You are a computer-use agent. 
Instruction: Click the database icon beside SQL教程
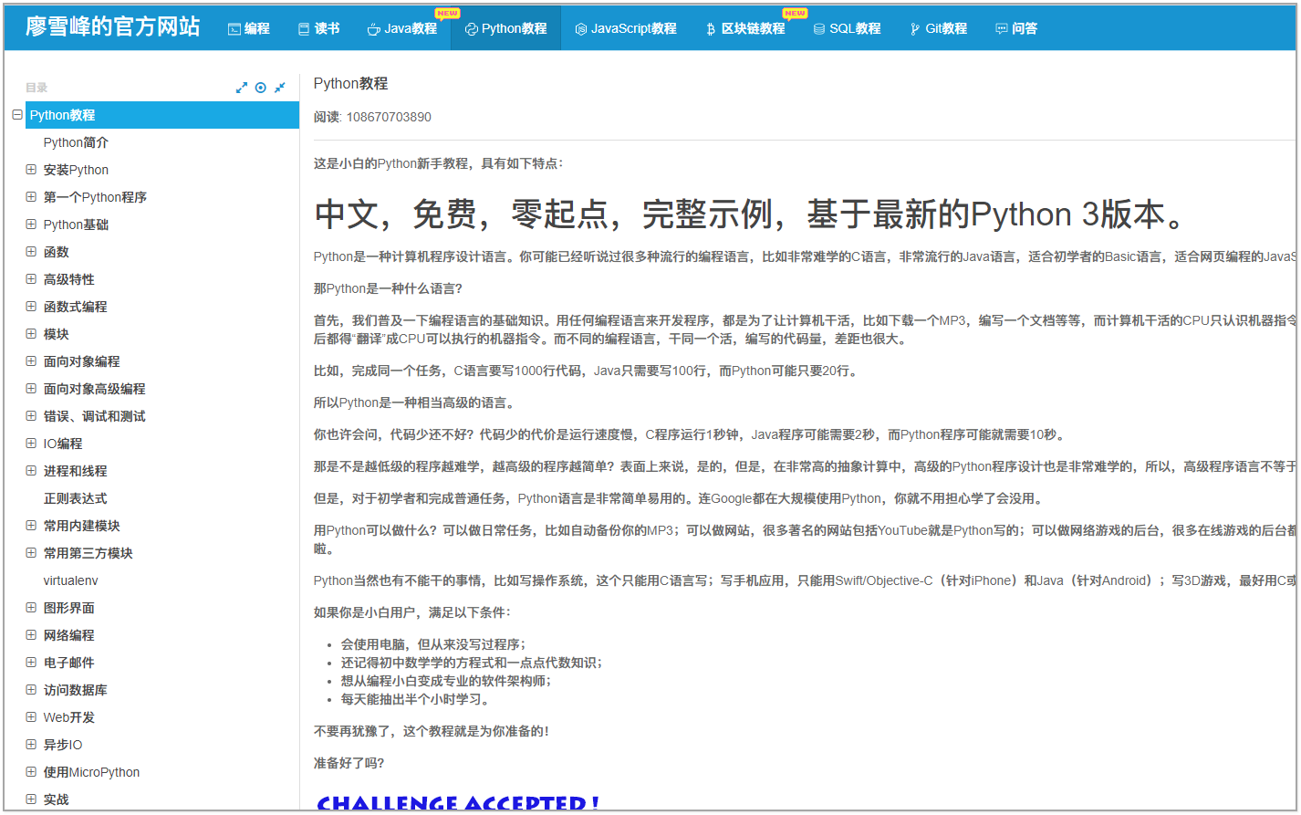(x=819, y=29)
